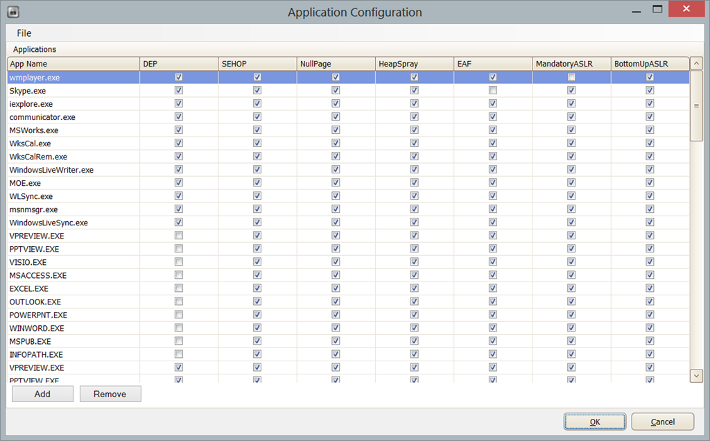
Task: Click the EAF column header
Action: tap(493, 64)
